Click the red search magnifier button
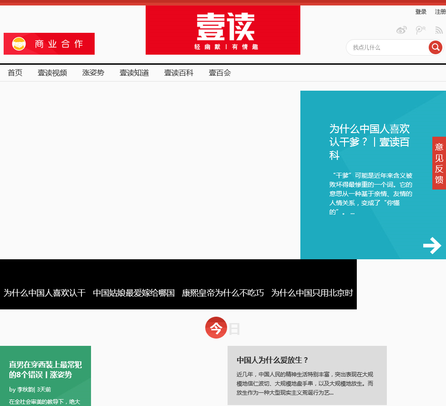 (436, 47)
